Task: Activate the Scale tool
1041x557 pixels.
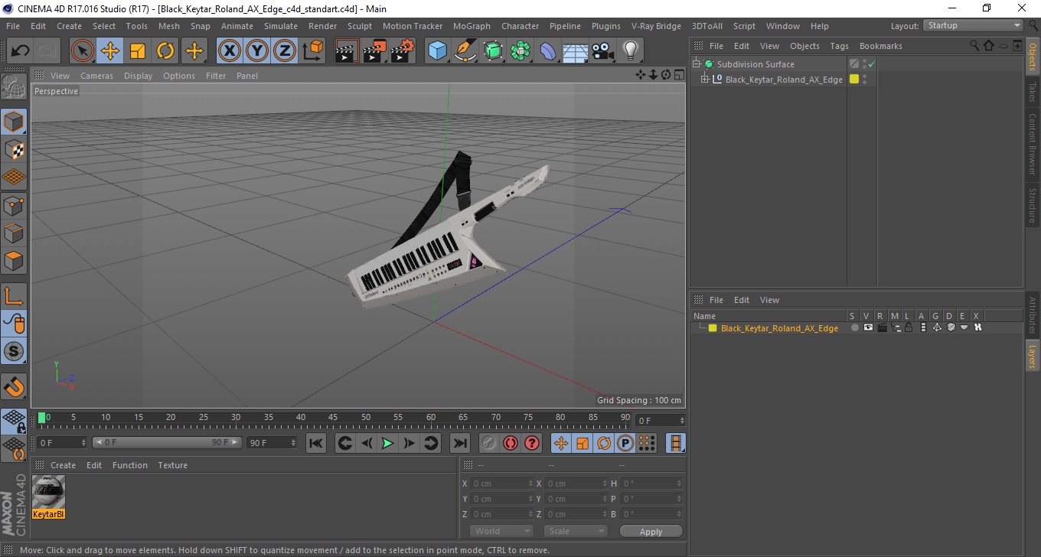Action: (138, 51)
